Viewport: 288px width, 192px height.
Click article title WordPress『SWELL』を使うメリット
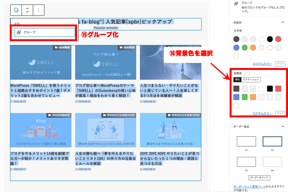(x=40, y=91)
